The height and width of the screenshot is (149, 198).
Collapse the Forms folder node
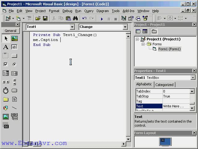point(143,44)
